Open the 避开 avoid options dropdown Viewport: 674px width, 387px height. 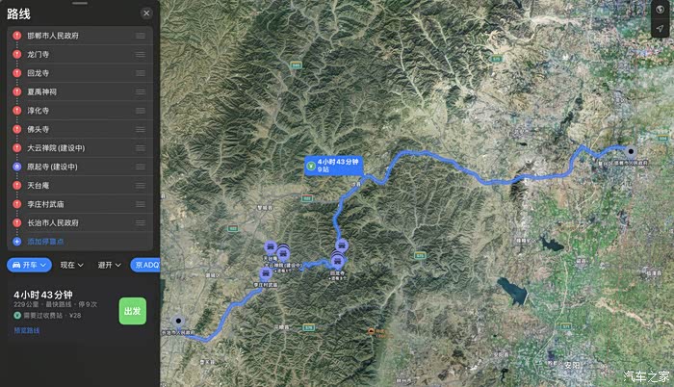click(109, 265)
